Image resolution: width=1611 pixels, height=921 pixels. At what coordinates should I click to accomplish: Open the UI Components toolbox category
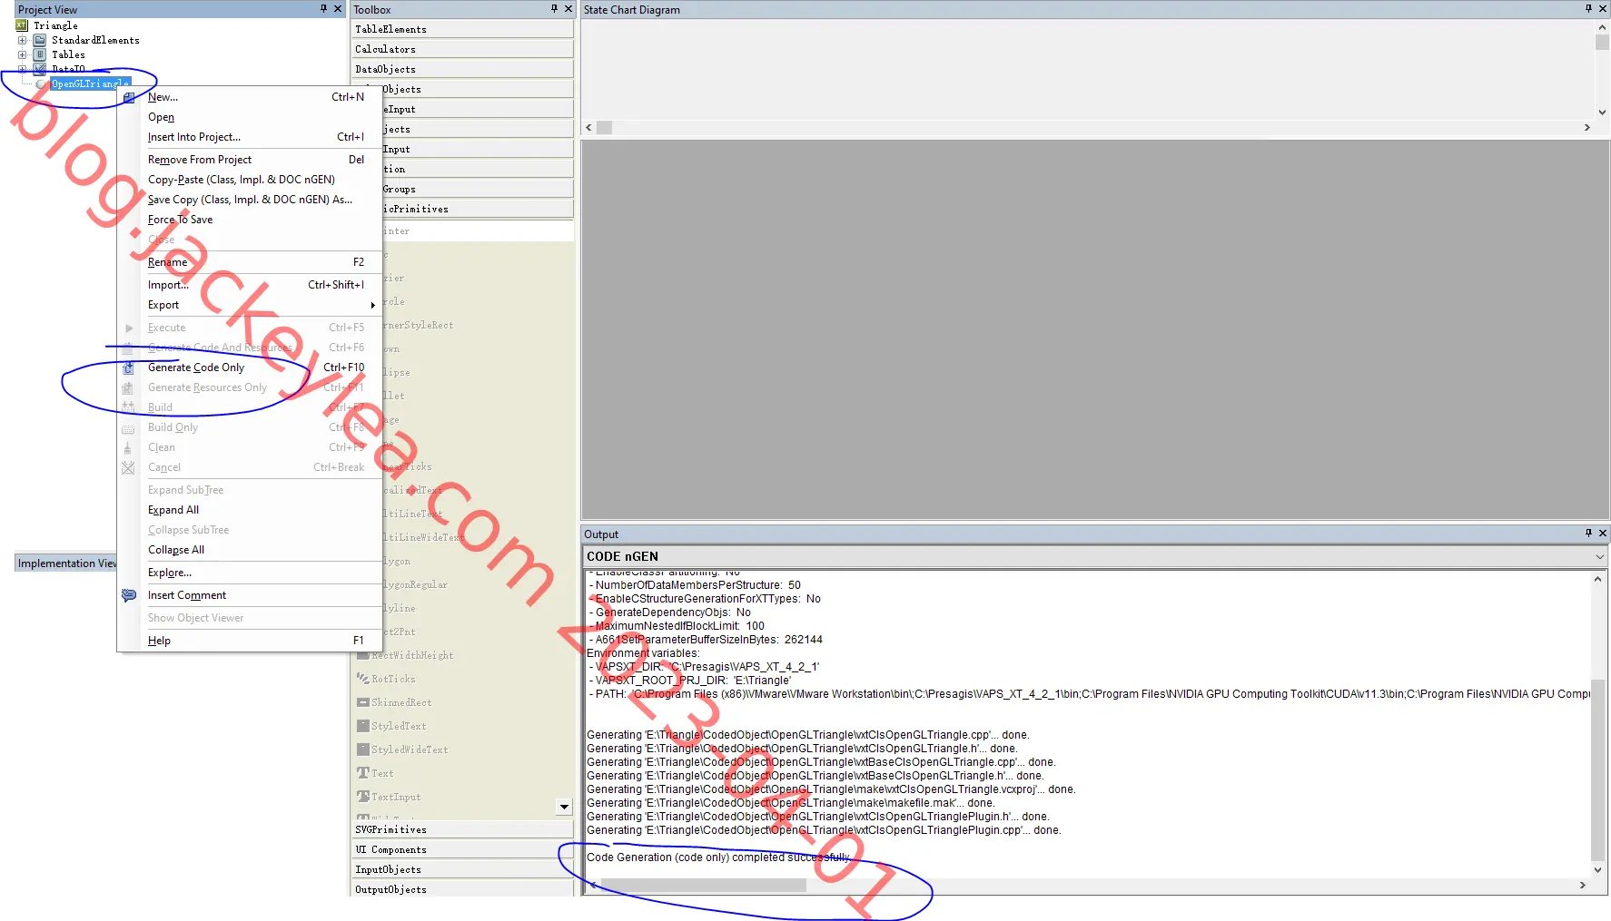pyautogui.click(x=462, y=849)
